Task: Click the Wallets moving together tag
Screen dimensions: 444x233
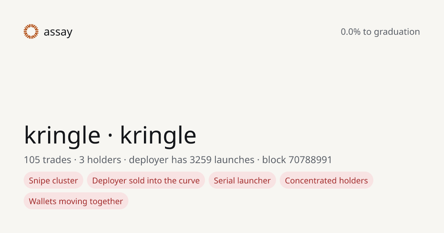Action: tap(76, 201)
